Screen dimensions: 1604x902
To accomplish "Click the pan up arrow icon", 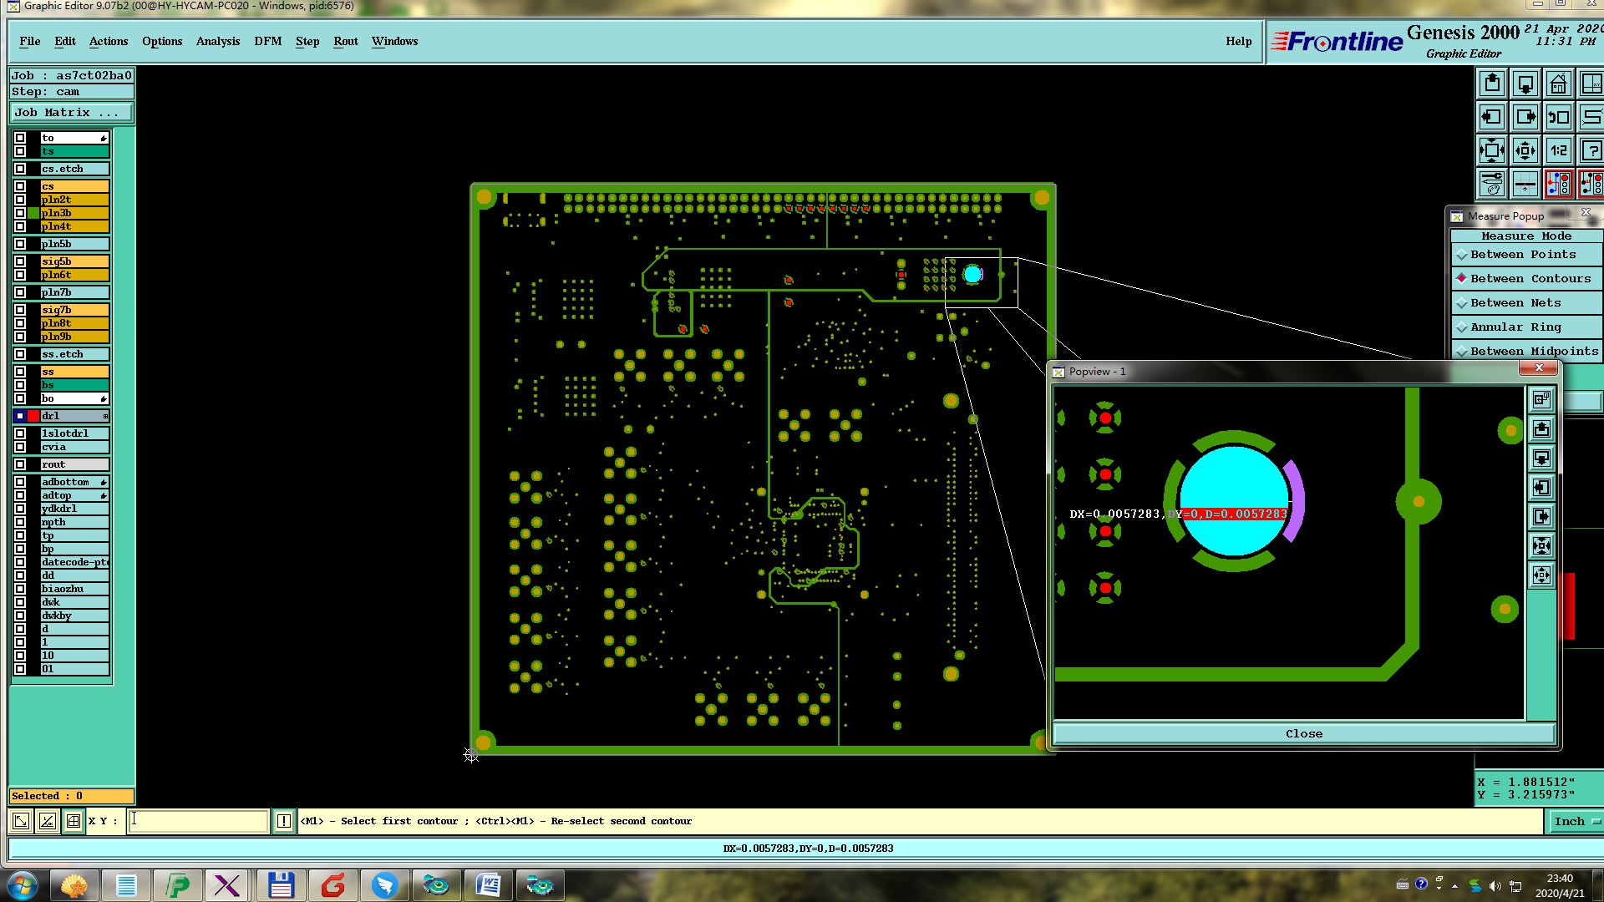I will coord(1492,84).
